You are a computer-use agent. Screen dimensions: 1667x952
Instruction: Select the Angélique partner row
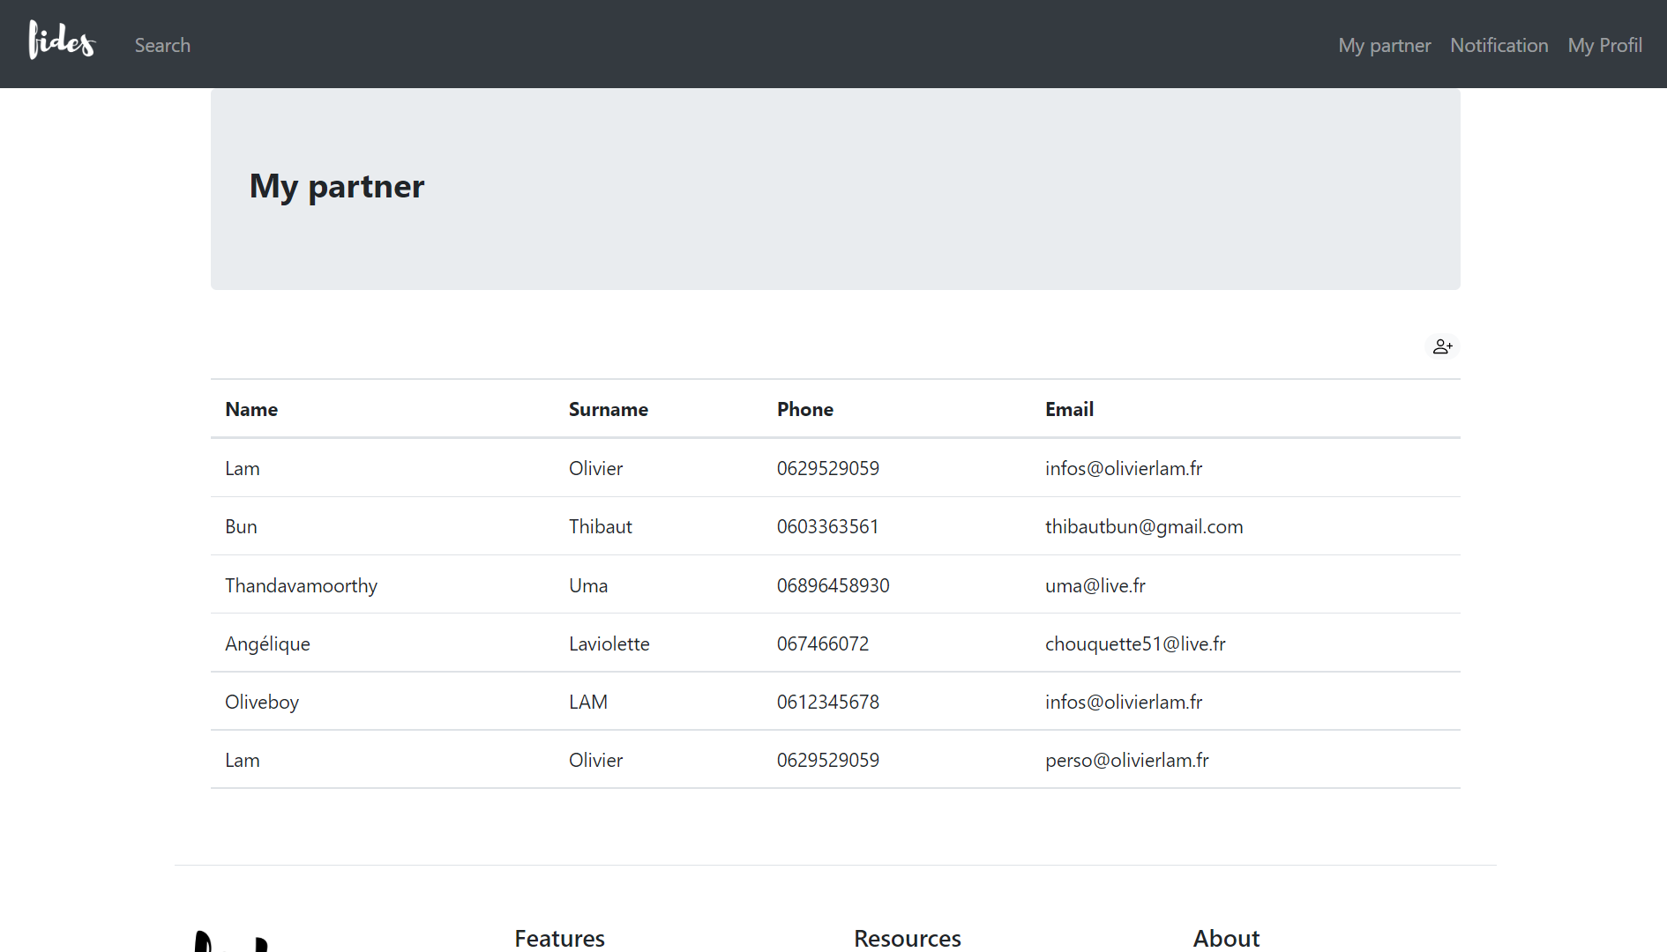267,643
